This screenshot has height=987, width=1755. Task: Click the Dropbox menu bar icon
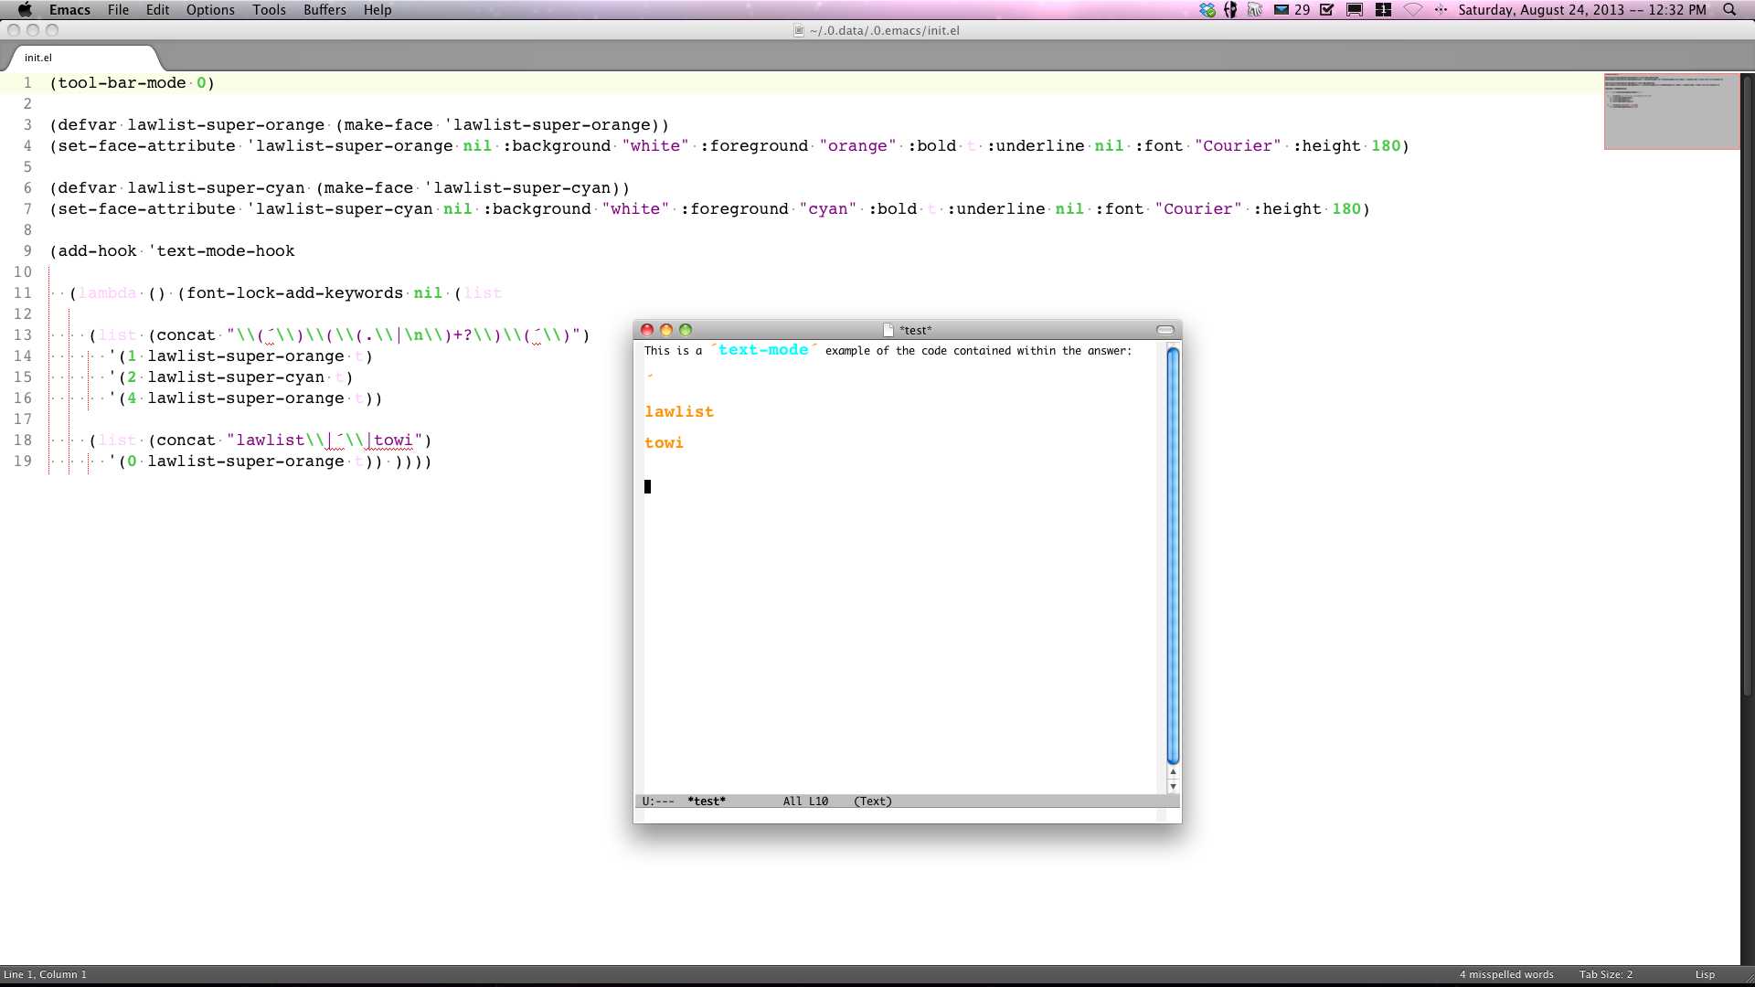(1207, 9)
